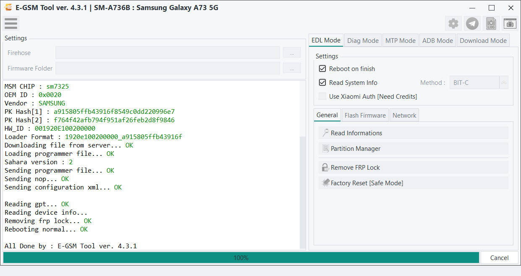Switch to ADB Mode tab
This screenshot has height=276, width=521.
point(438,40)
